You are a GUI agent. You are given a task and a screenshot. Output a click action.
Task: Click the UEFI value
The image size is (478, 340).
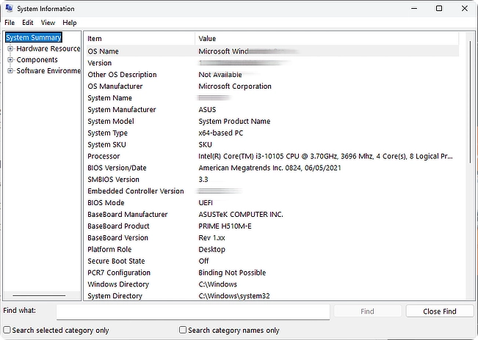[206, 202]
